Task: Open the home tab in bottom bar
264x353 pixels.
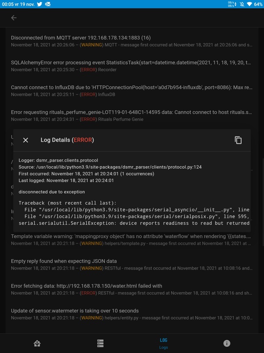Action: [37, 343]
